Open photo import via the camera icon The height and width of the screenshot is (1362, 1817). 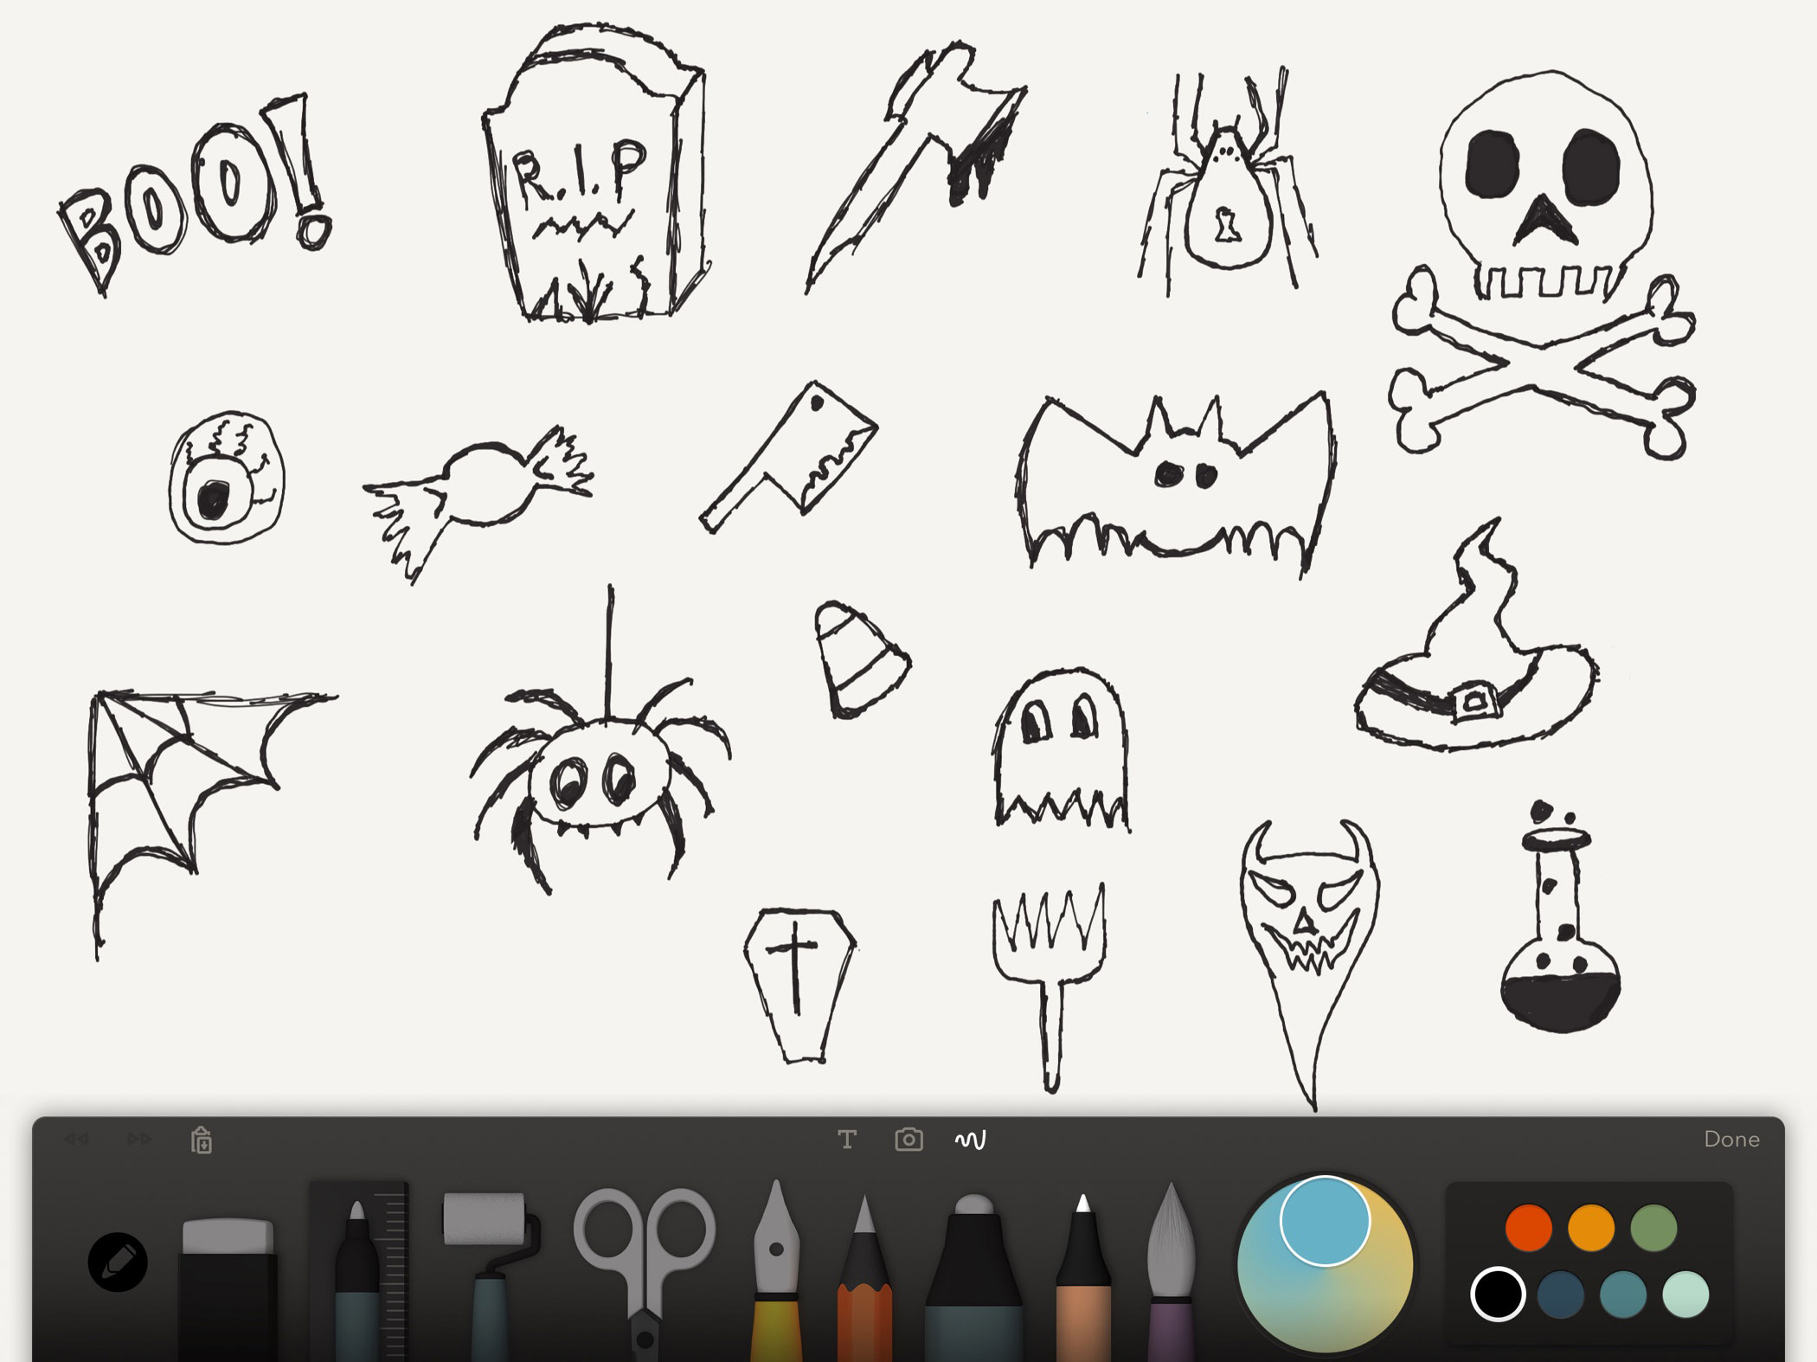click(x=908, y=1140)
